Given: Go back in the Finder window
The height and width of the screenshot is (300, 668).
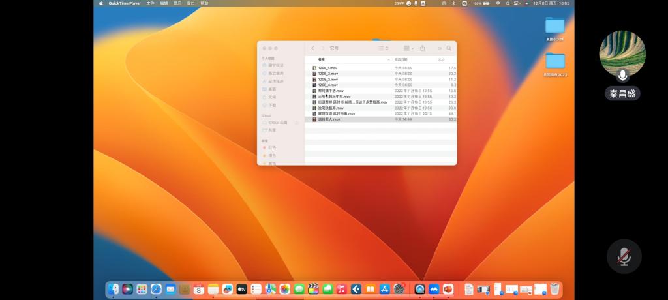Looking at the screenshot, I should click(312, 48).
